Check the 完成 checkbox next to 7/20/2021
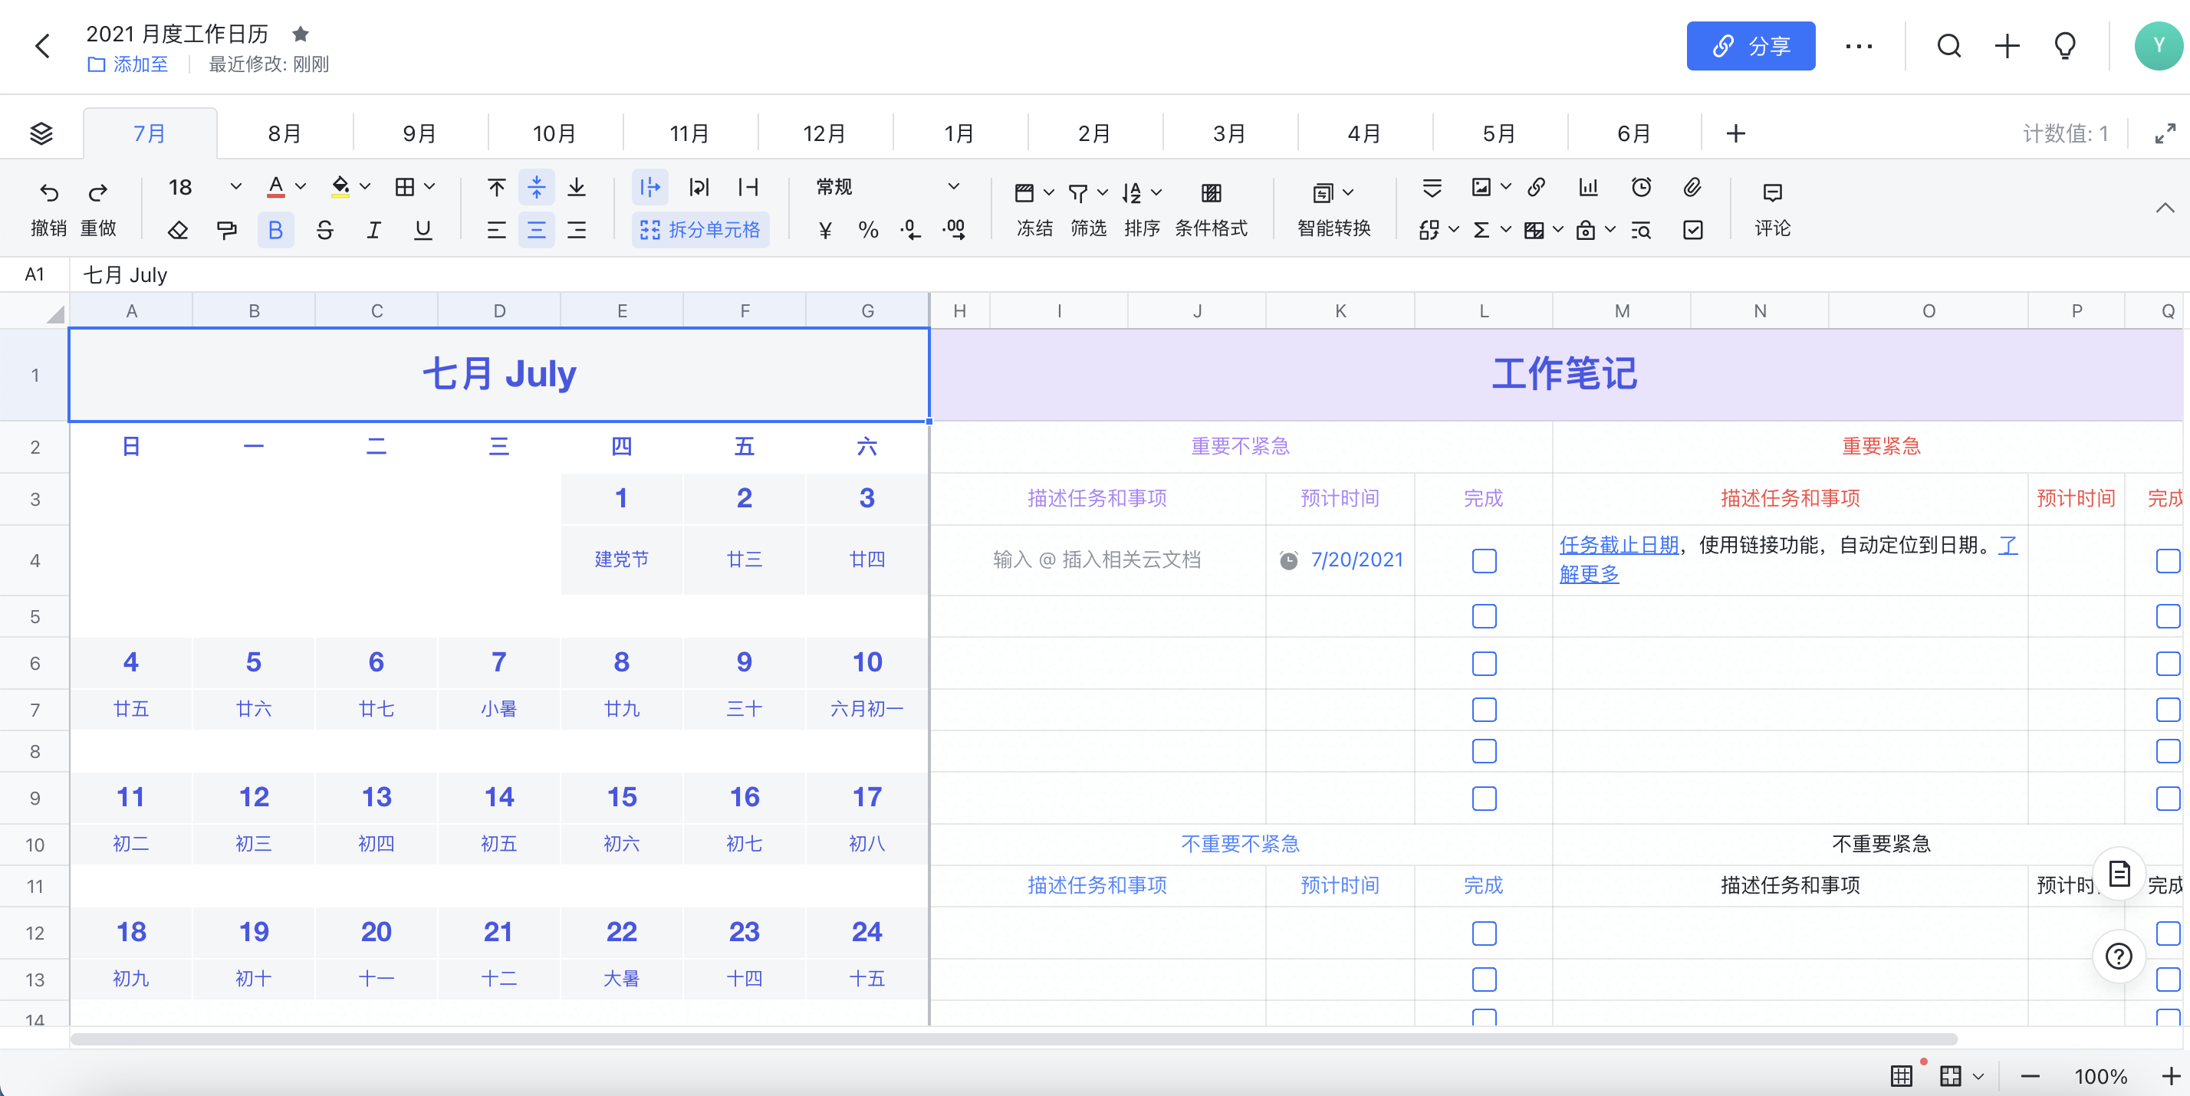2190x1096 pixels. tap(1484, 561)
